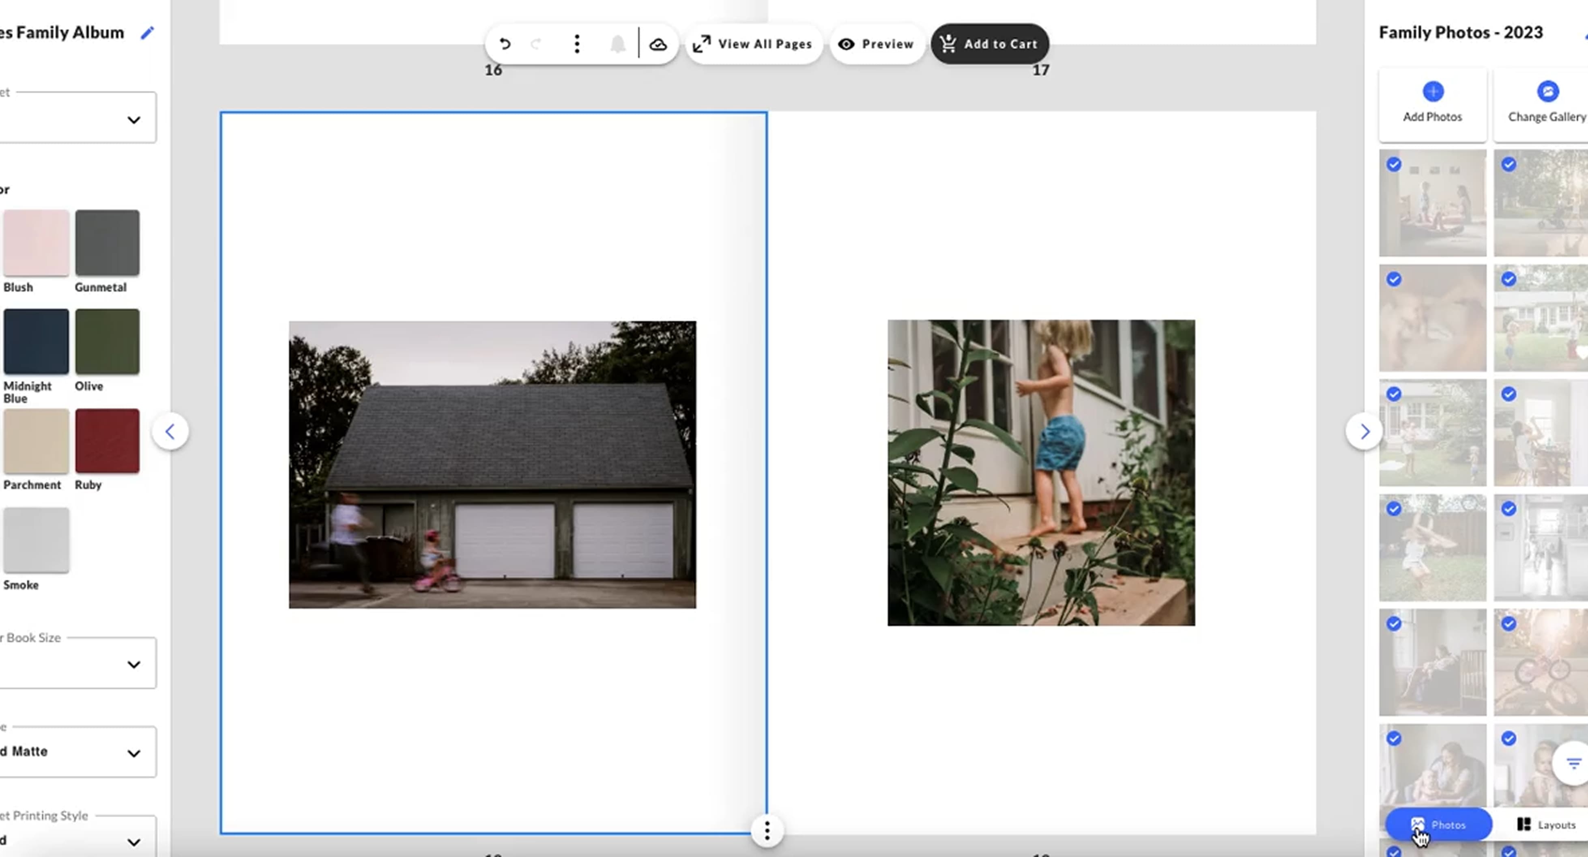
Task: Open the filter icon in gallery
Action: [1573, 763]
